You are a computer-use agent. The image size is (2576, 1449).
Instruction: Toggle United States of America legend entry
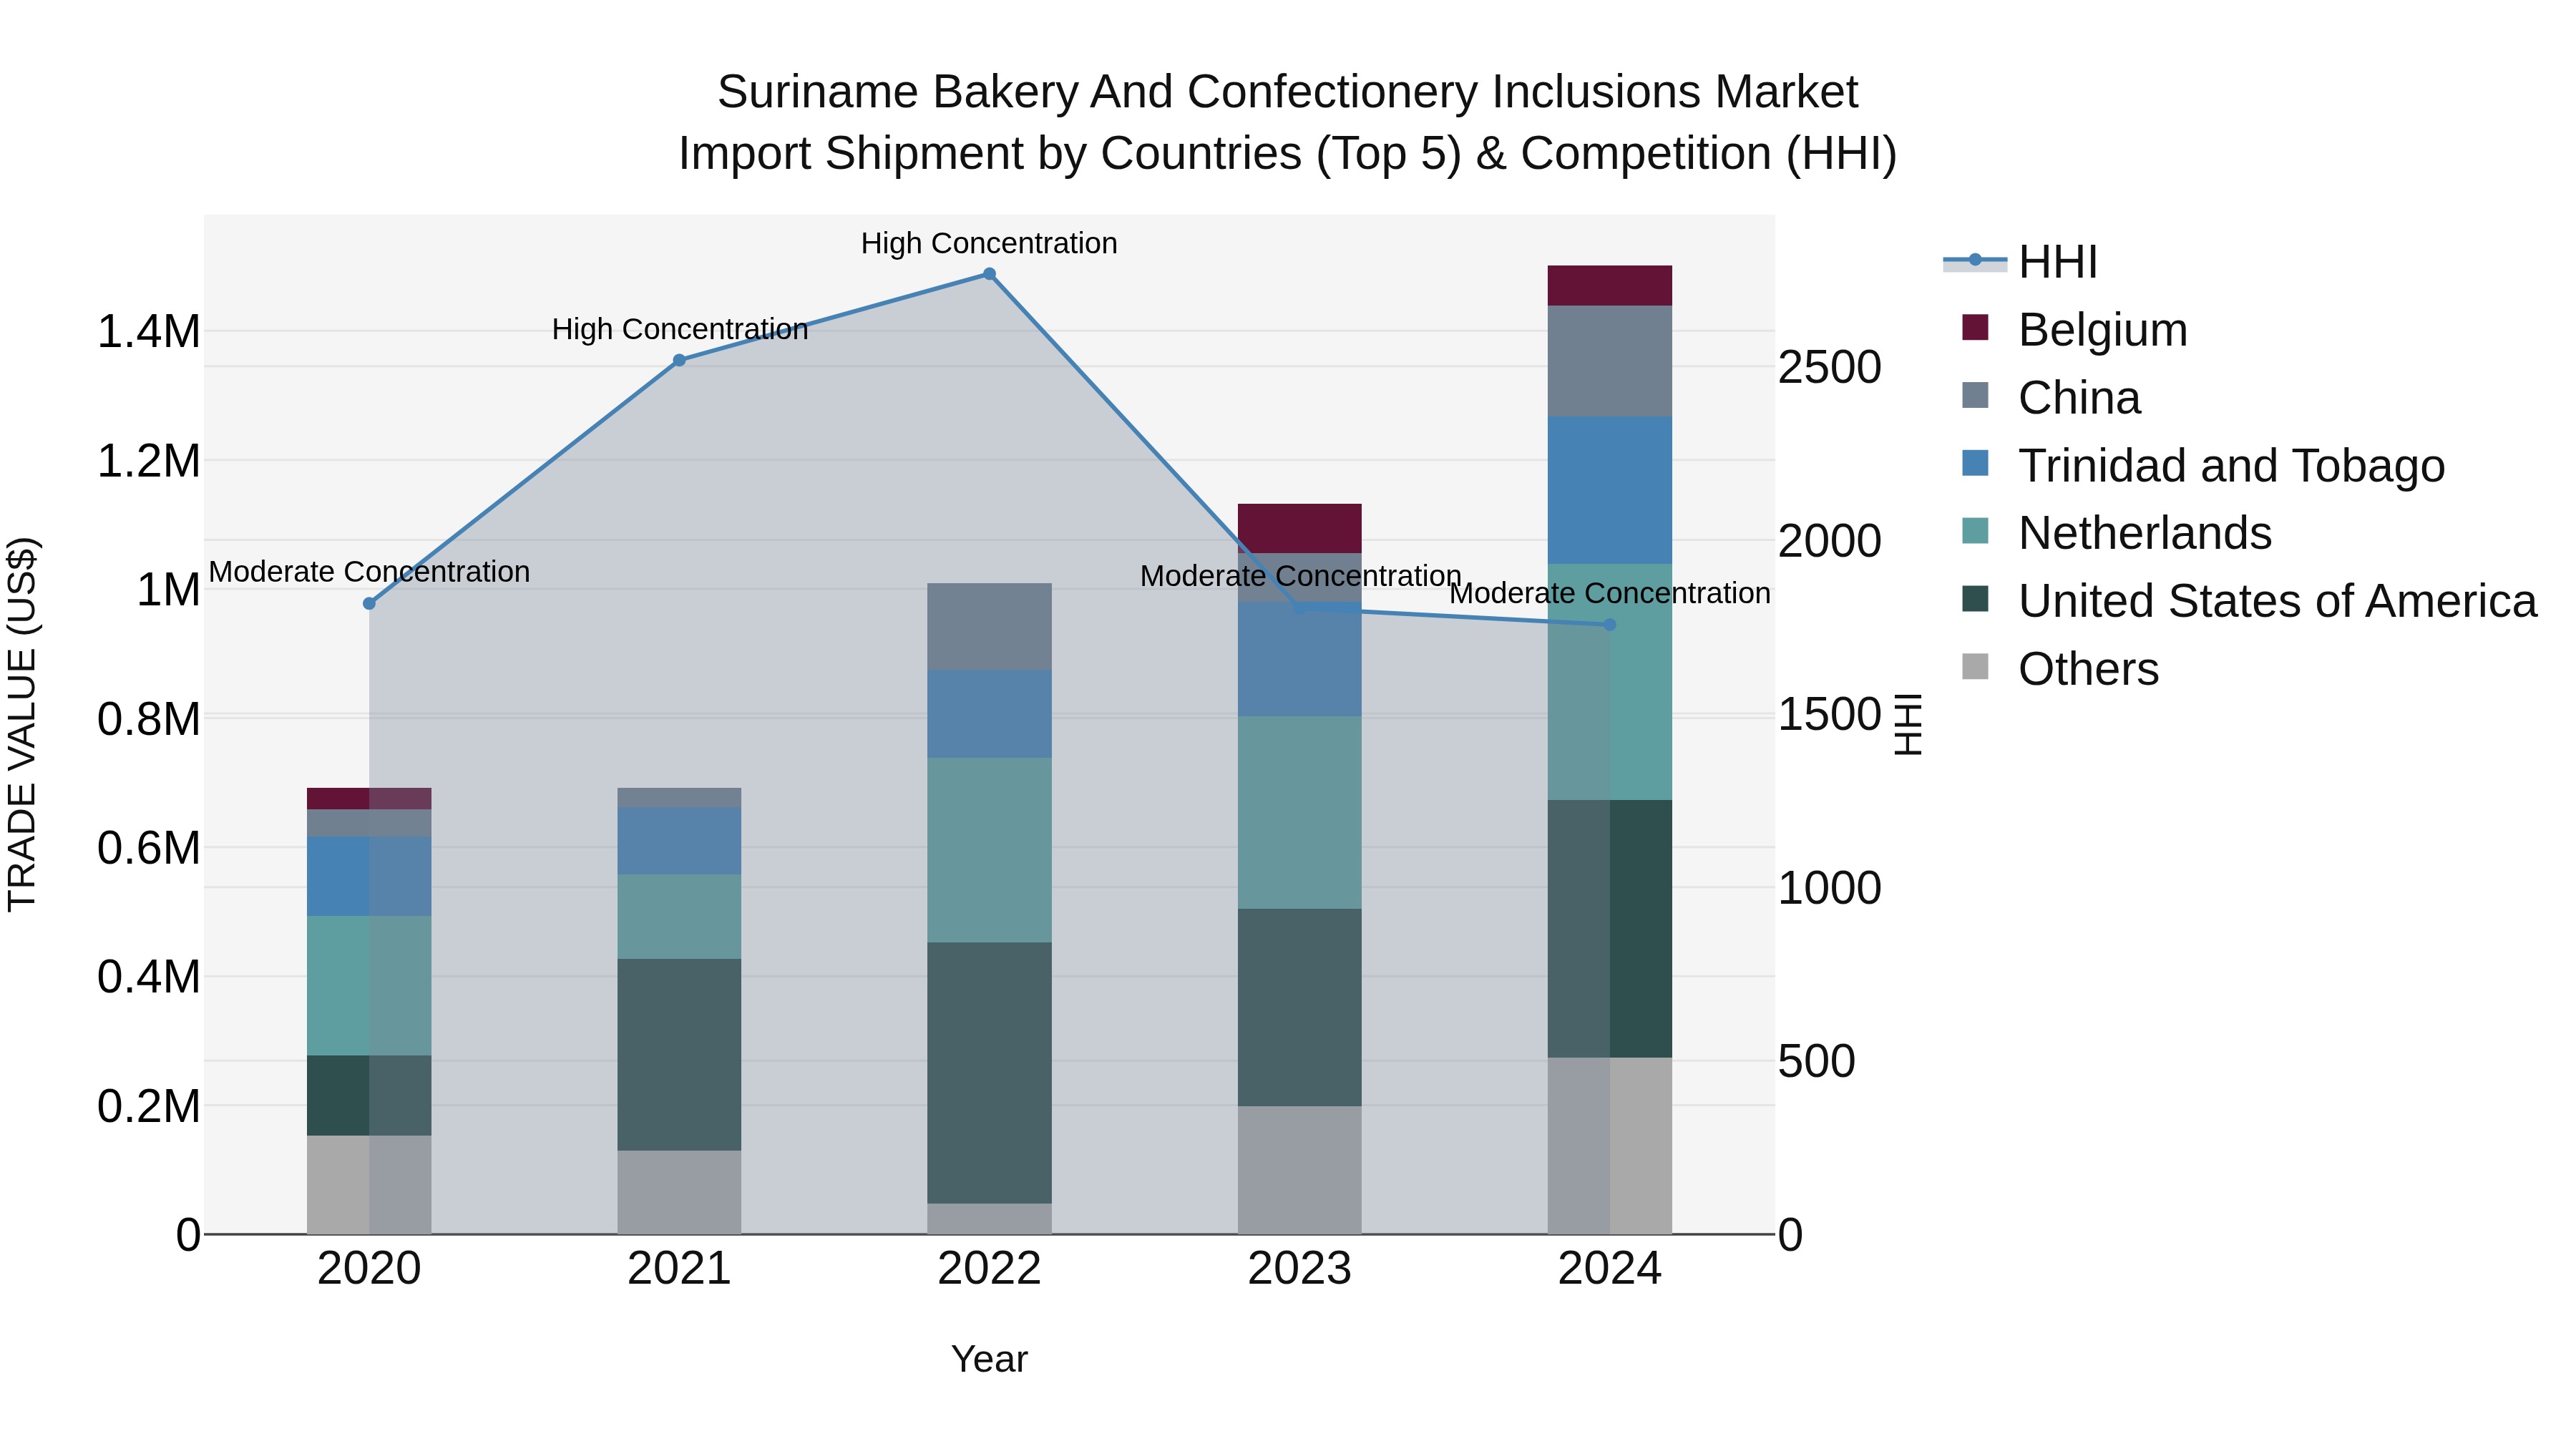[x=2250, y=601]
